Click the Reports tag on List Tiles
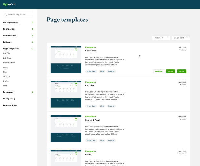Viewport: 200px width, 166px height. click(x=111, y=106)
